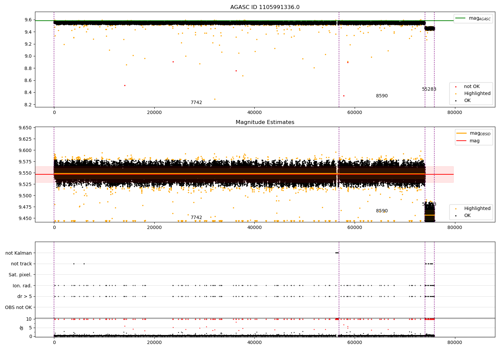Select 'not OK' legend entry in top plot
Image resolution: width=500 pixels, height=350 pixels.
(x=472, y=87)
